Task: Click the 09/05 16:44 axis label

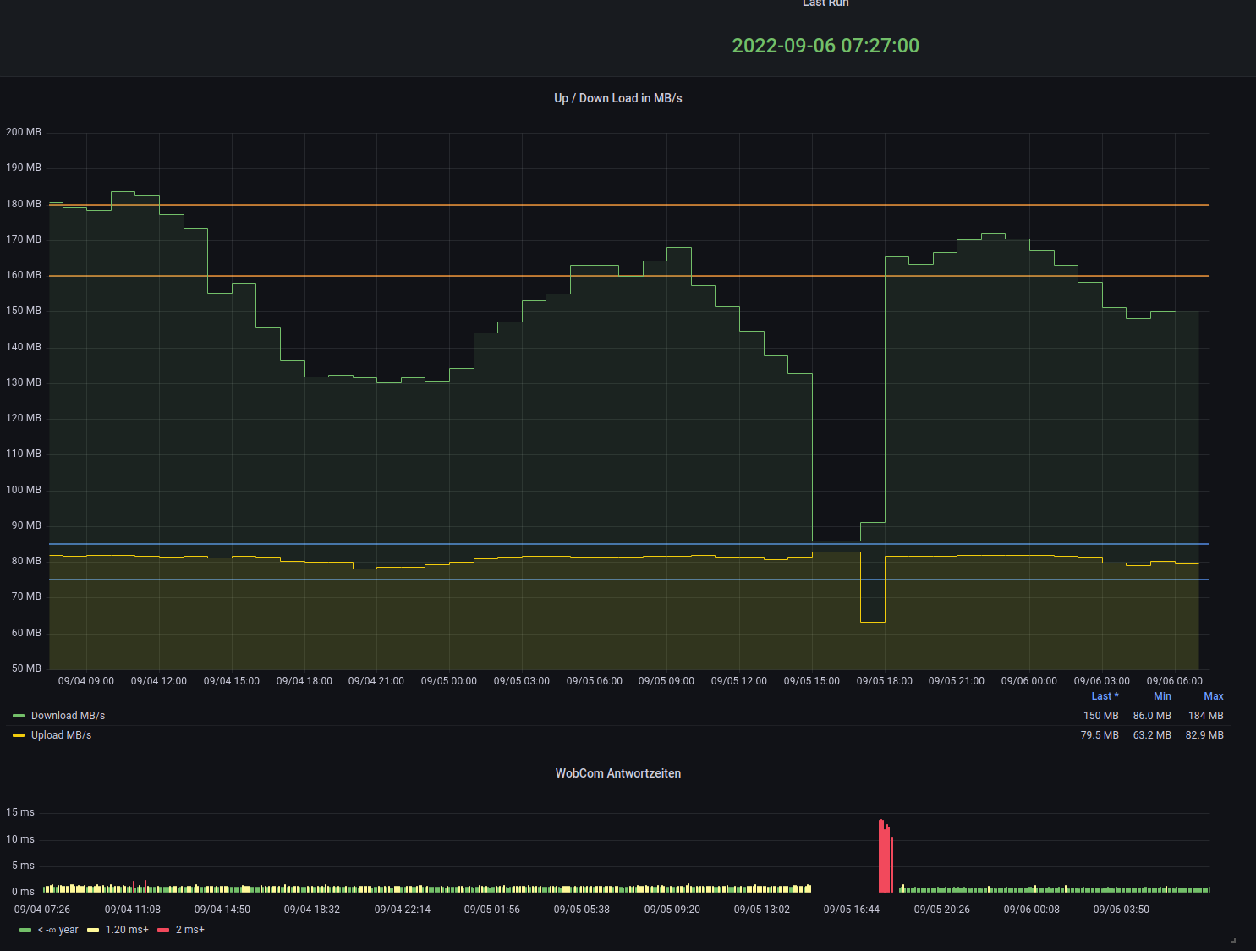Action: coord(852,910)
